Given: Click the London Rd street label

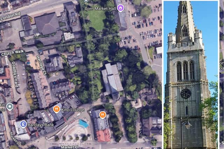Looking at the screenshot, I should coord(10,16).
